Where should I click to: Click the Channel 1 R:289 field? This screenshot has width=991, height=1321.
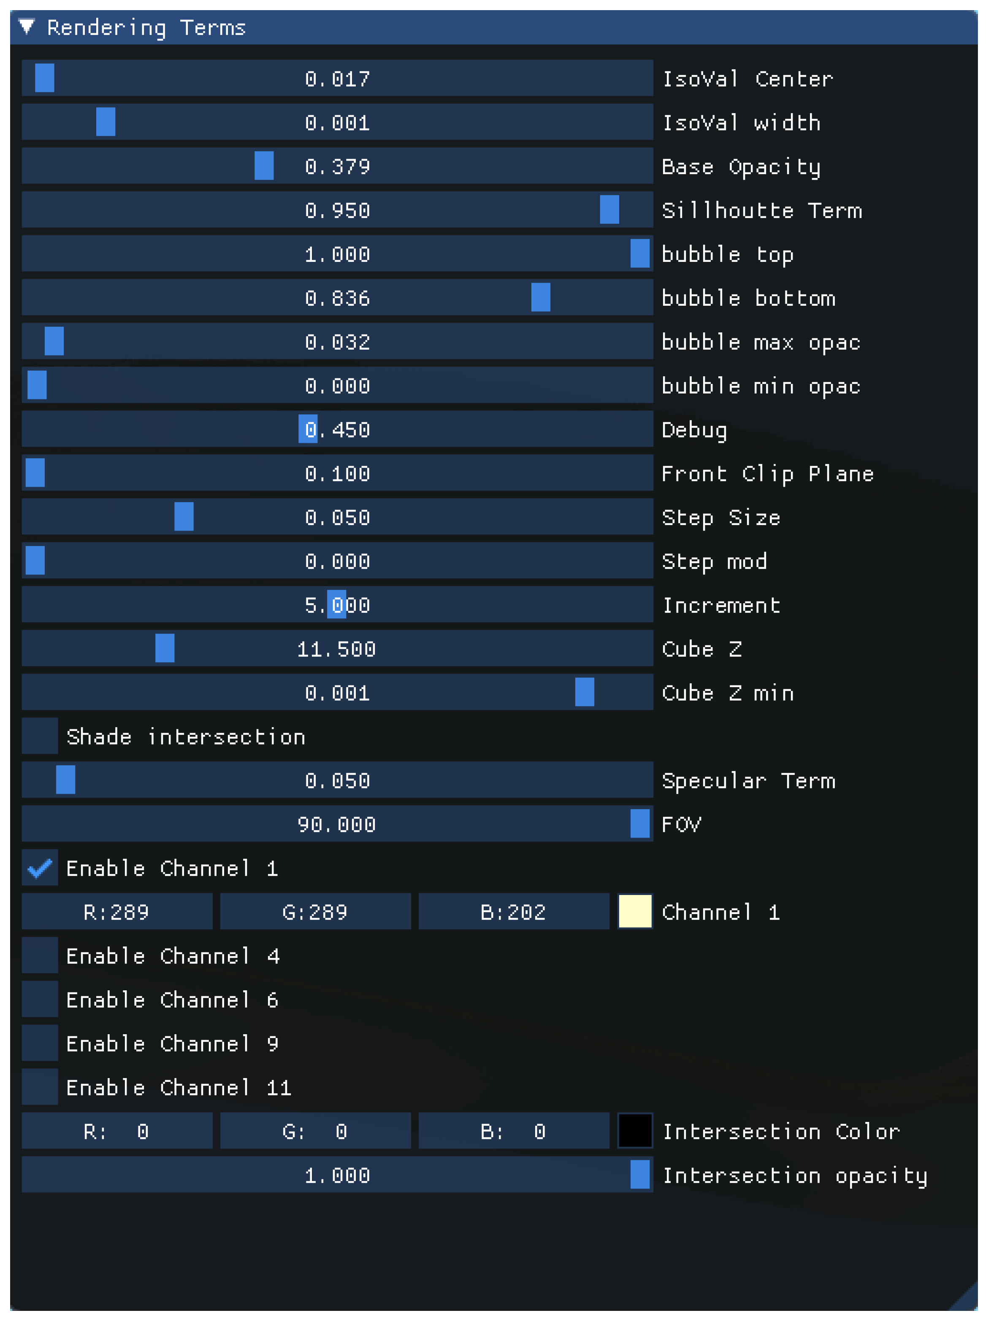(117, 911)
